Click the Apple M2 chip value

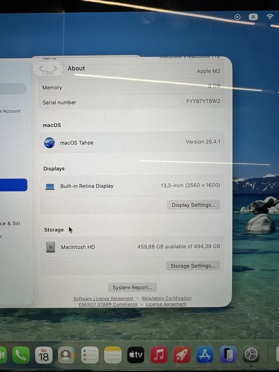(x=208, y=71)
